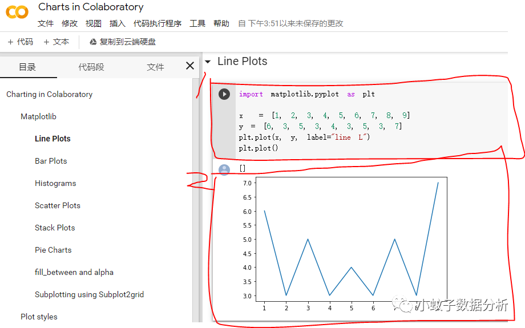Click the line chart output image

[345, 244]
